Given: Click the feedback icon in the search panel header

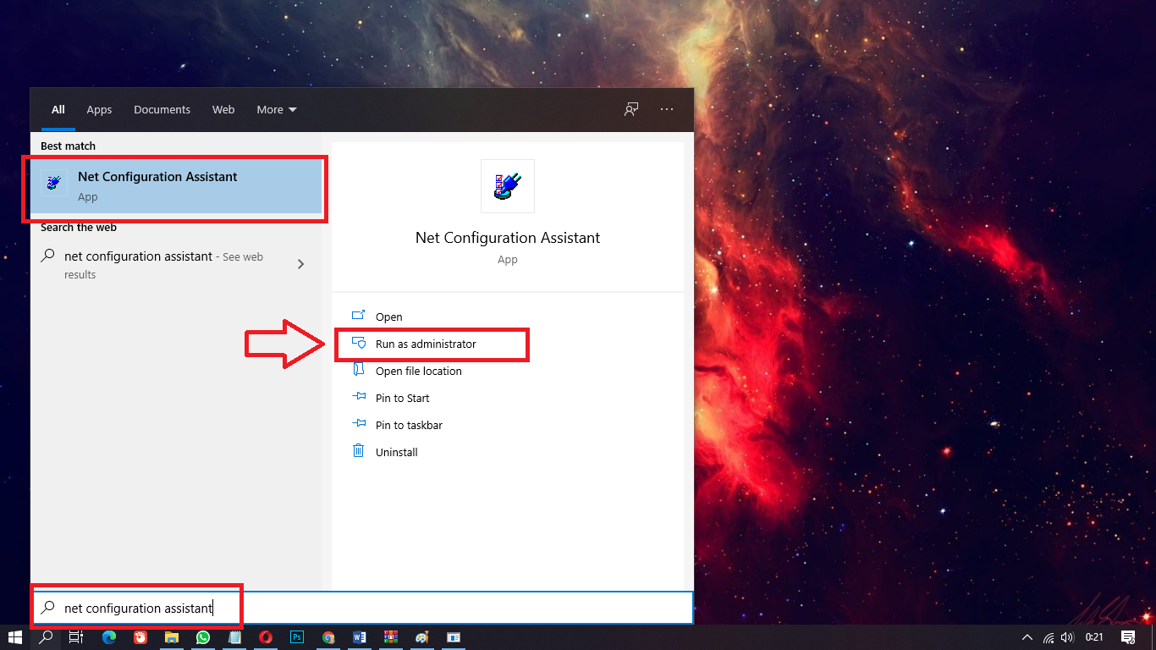Looking at the screenshot, I should point(631,109).
